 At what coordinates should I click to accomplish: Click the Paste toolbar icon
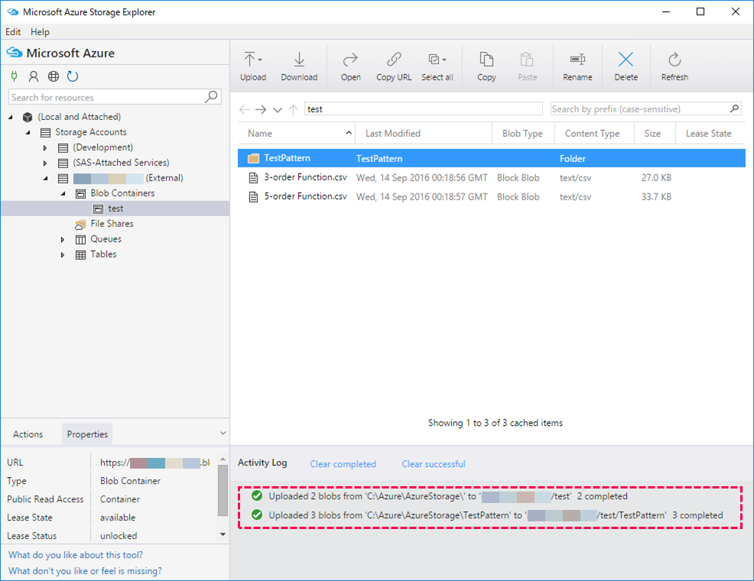coord(527,60)
